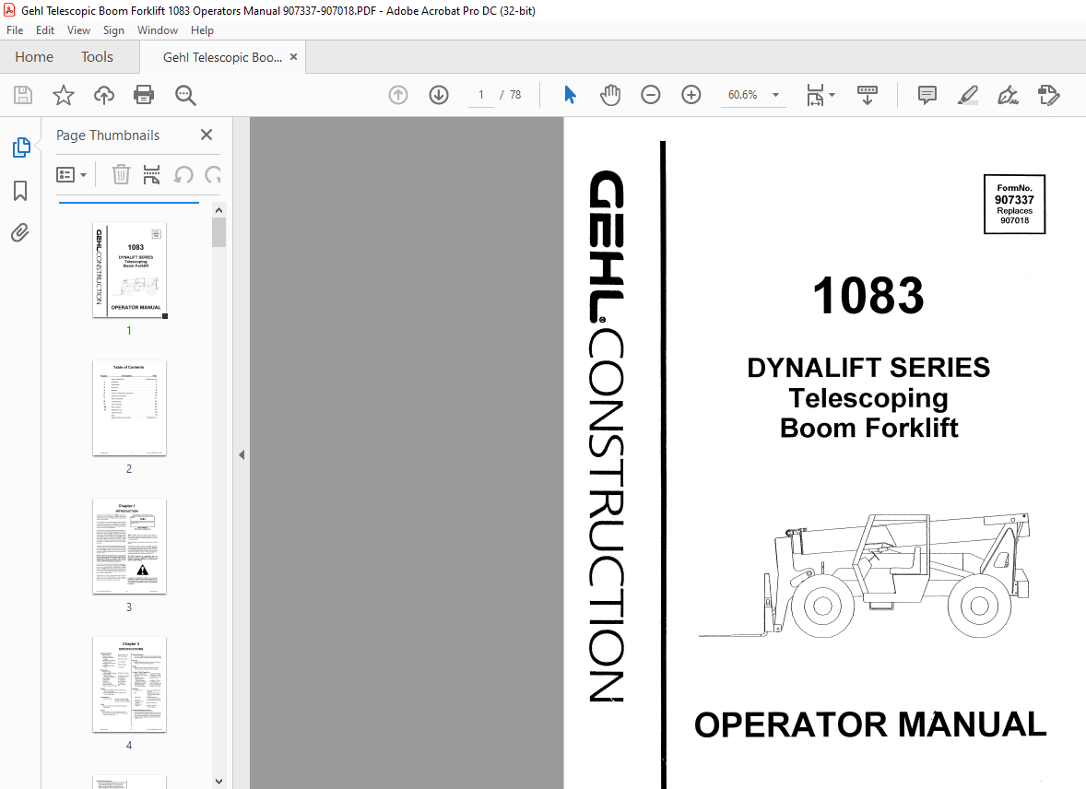
Task: Activate the Selection arrow tool
Action: [x=570, y=95]
